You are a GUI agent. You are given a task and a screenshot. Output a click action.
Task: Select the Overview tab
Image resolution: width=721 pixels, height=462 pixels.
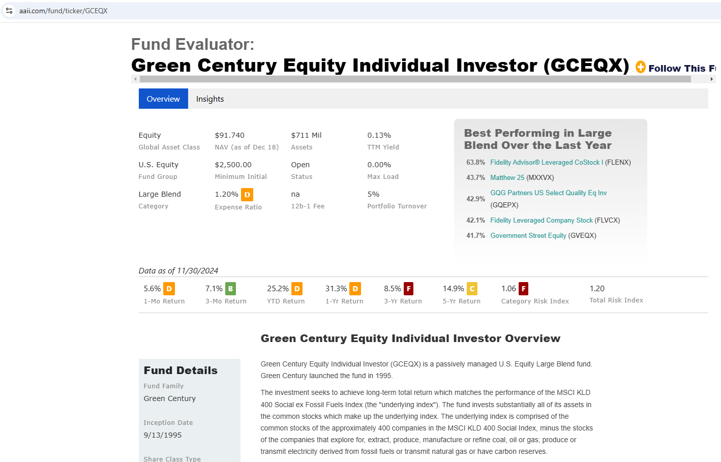point(163,99)
